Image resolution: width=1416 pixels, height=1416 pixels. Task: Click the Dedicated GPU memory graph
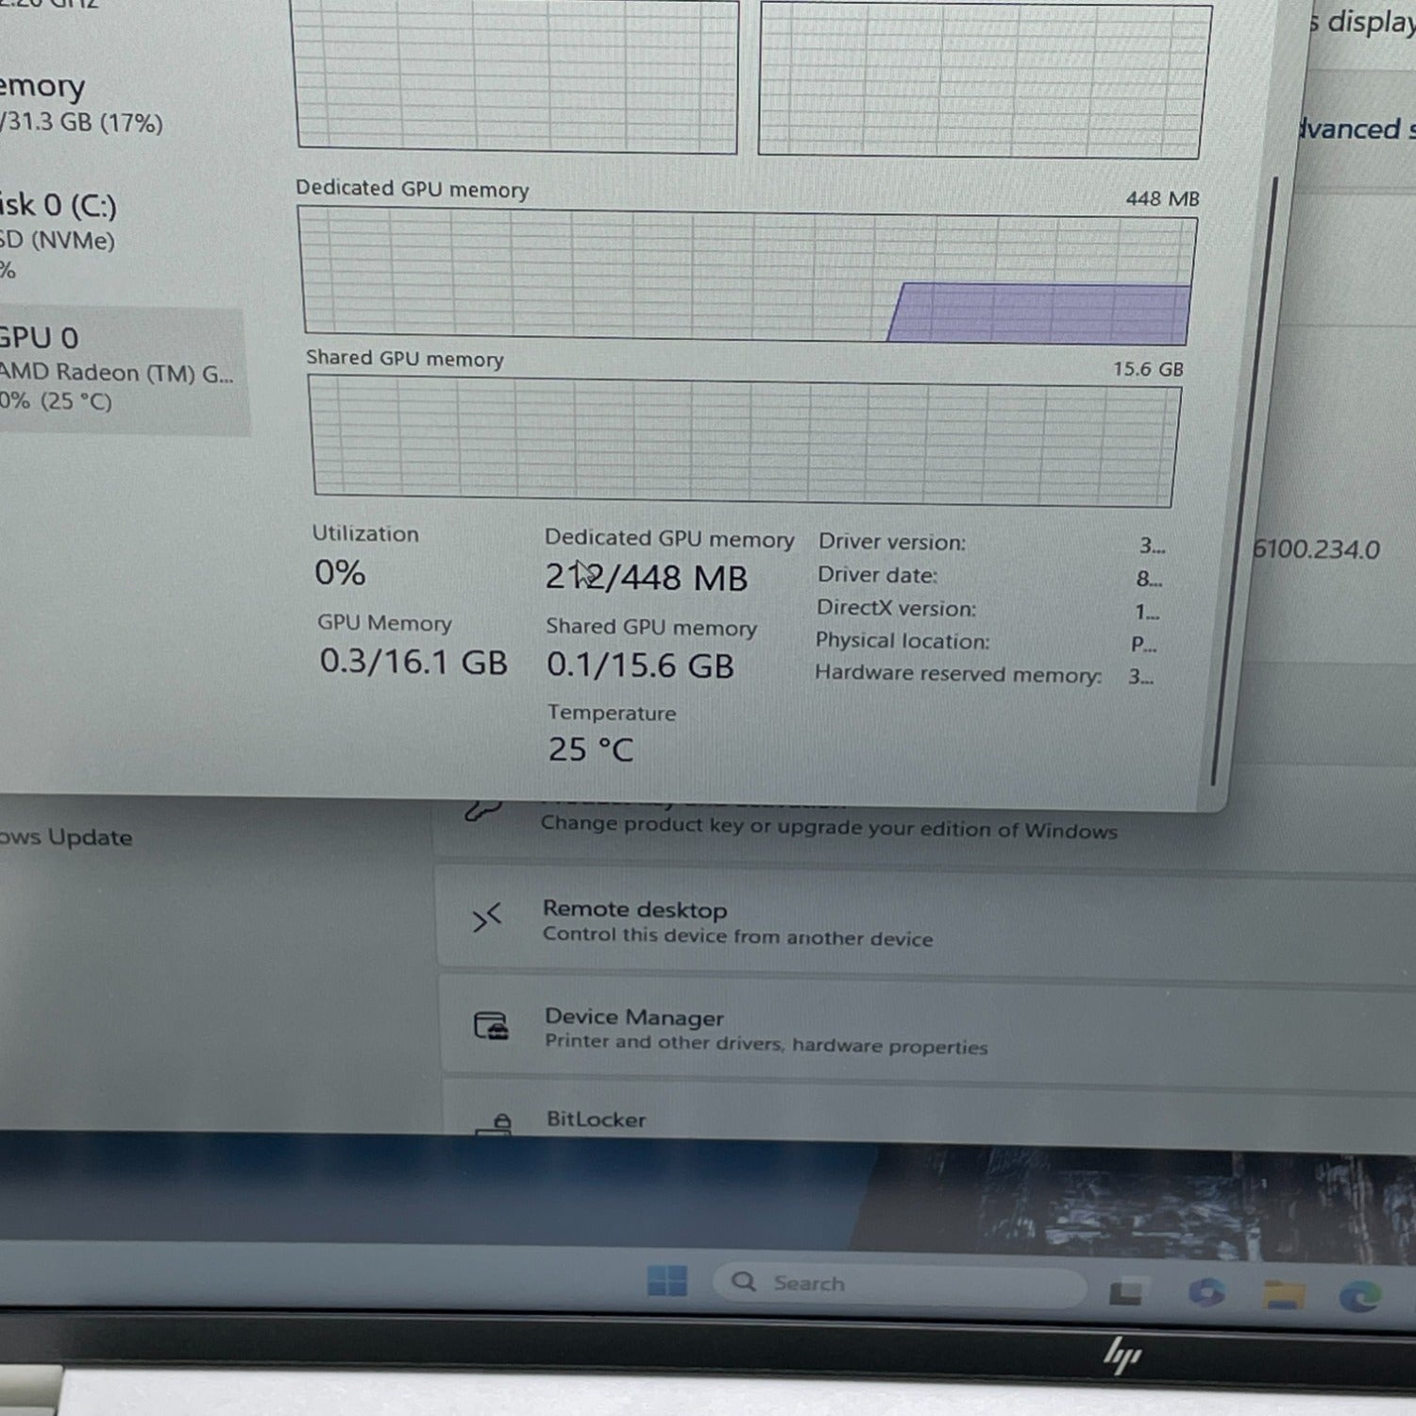tap(748, 277)
